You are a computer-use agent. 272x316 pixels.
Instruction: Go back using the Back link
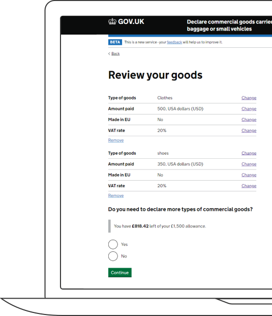115,53
